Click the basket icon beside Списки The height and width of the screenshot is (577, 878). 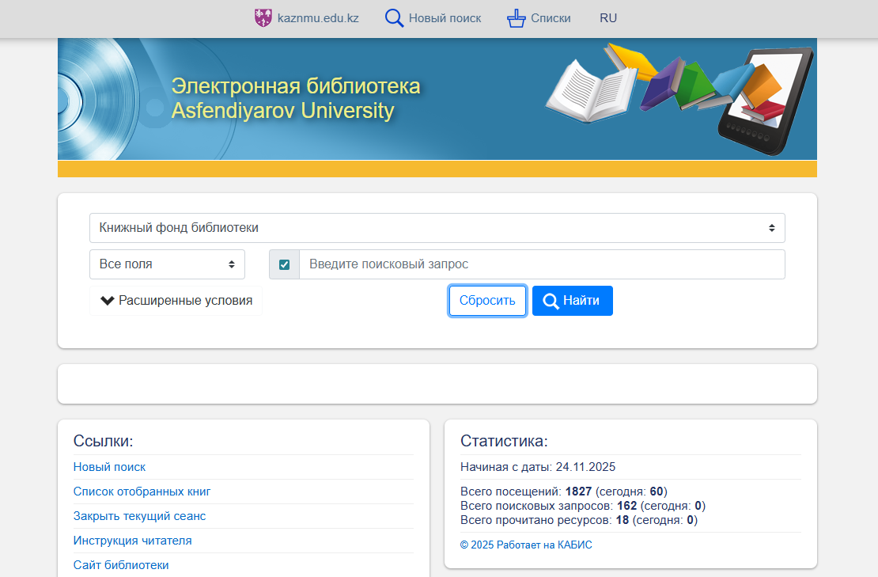(x=517, y=18)
